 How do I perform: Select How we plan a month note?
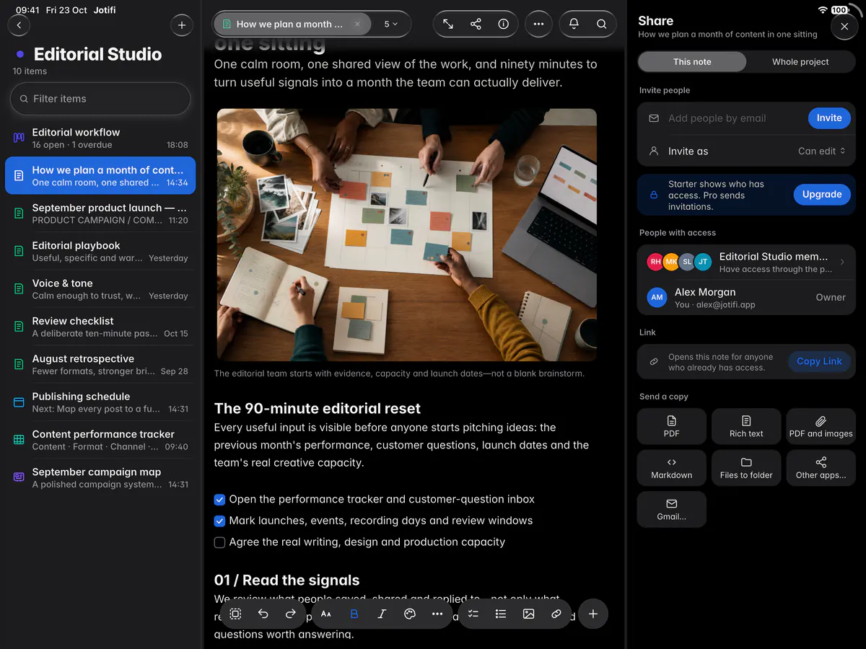pos(100,176)
